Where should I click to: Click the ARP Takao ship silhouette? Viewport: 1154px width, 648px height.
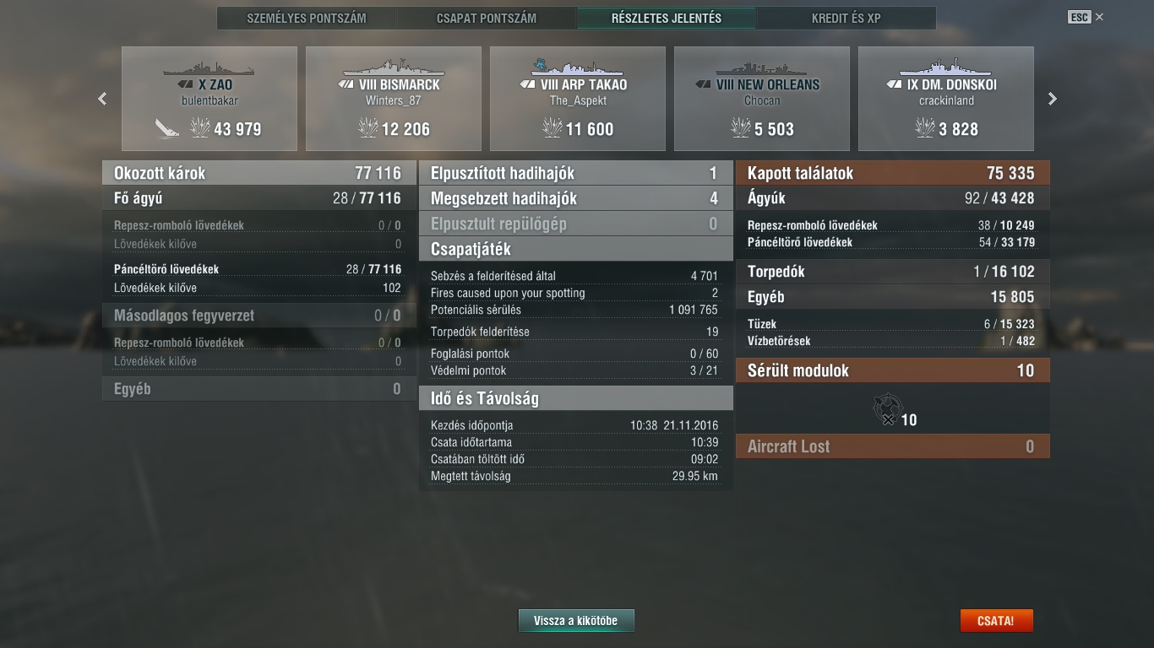point(578,67)
